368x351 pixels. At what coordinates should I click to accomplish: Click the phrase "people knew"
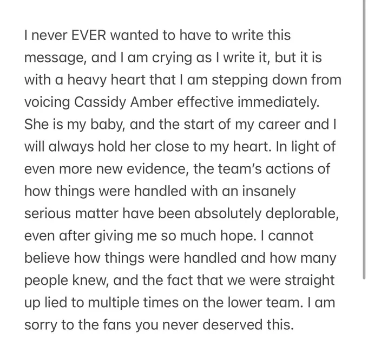(65, 280)
